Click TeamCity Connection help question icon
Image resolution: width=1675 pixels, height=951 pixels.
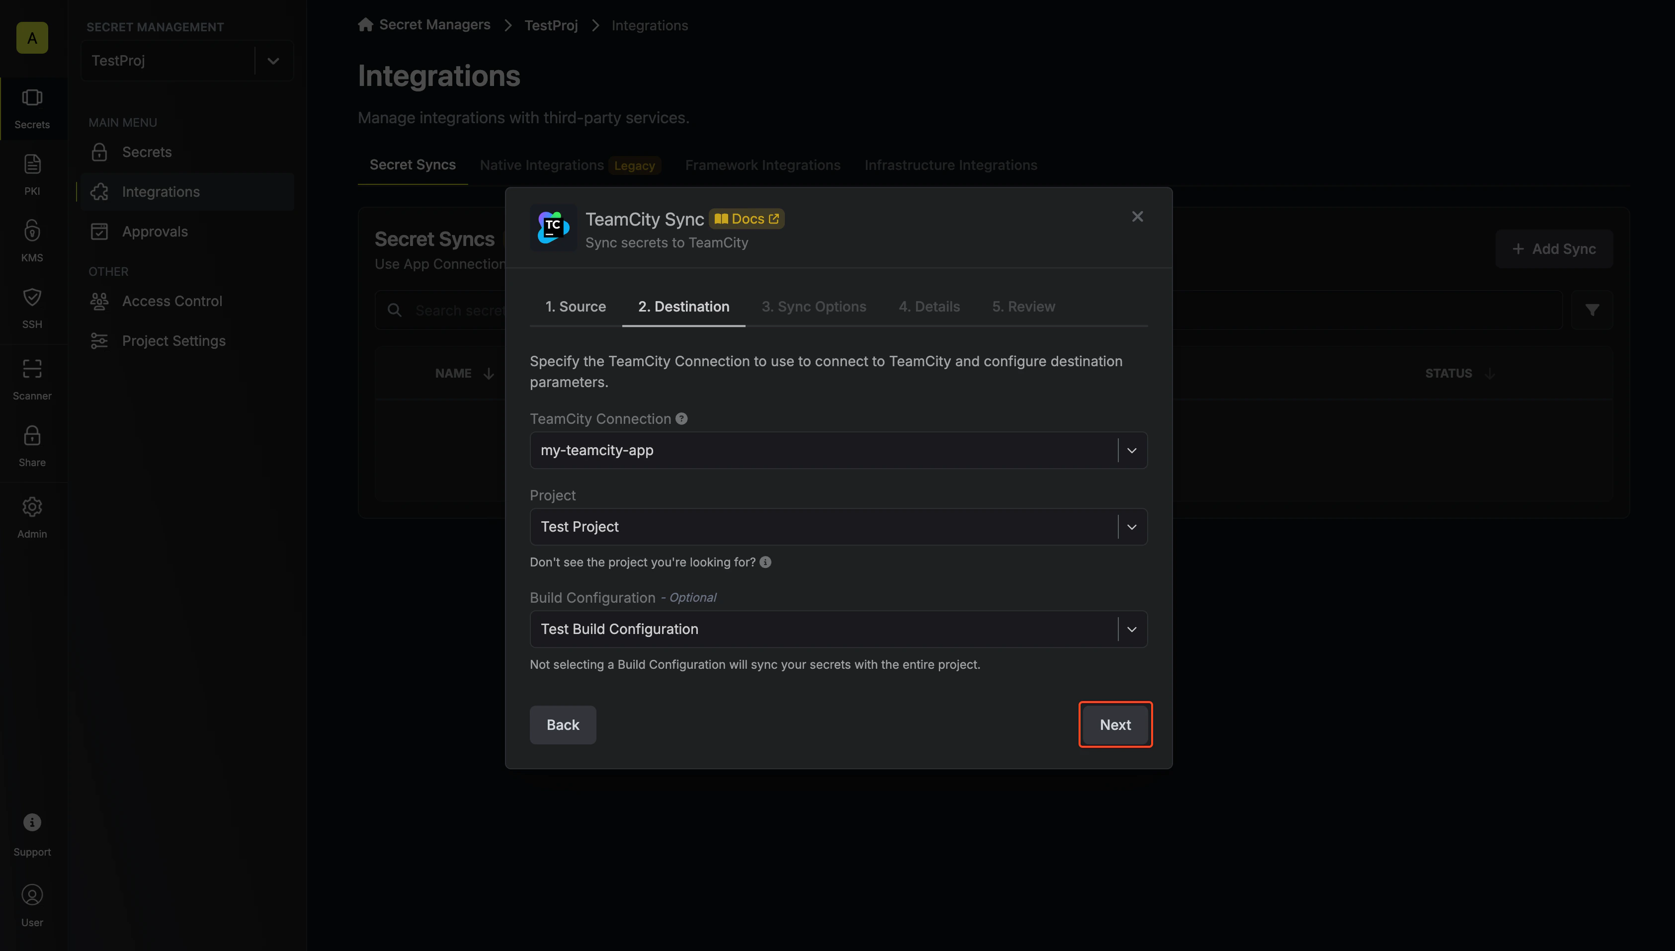click(681, 419)
